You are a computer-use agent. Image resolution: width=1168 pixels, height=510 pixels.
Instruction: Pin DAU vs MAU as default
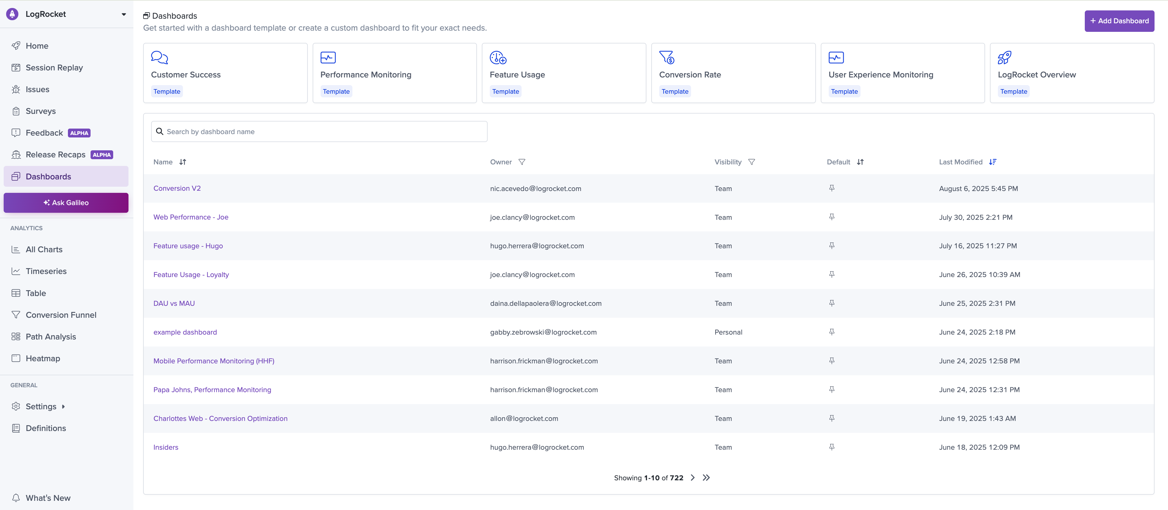(x=831, y=303)
